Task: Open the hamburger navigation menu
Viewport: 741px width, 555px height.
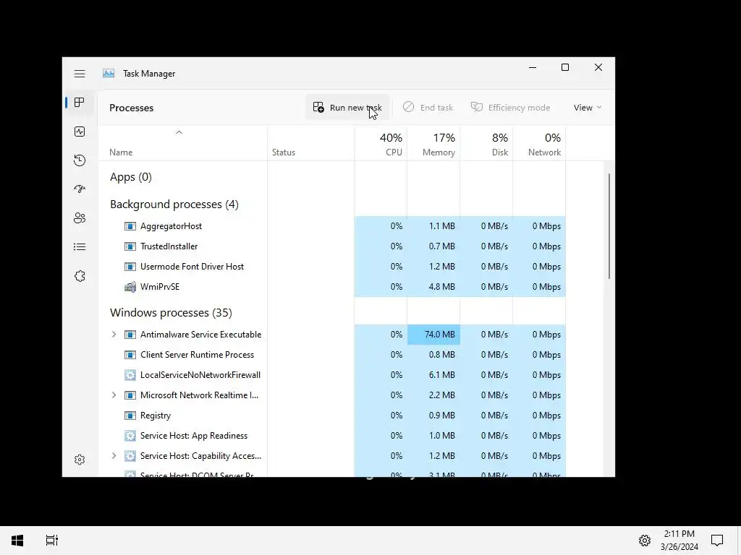Action: [80, 74]
